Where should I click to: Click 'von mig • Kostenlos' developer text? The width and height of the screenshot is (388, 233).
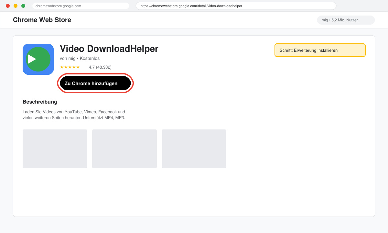click(80, 59)
